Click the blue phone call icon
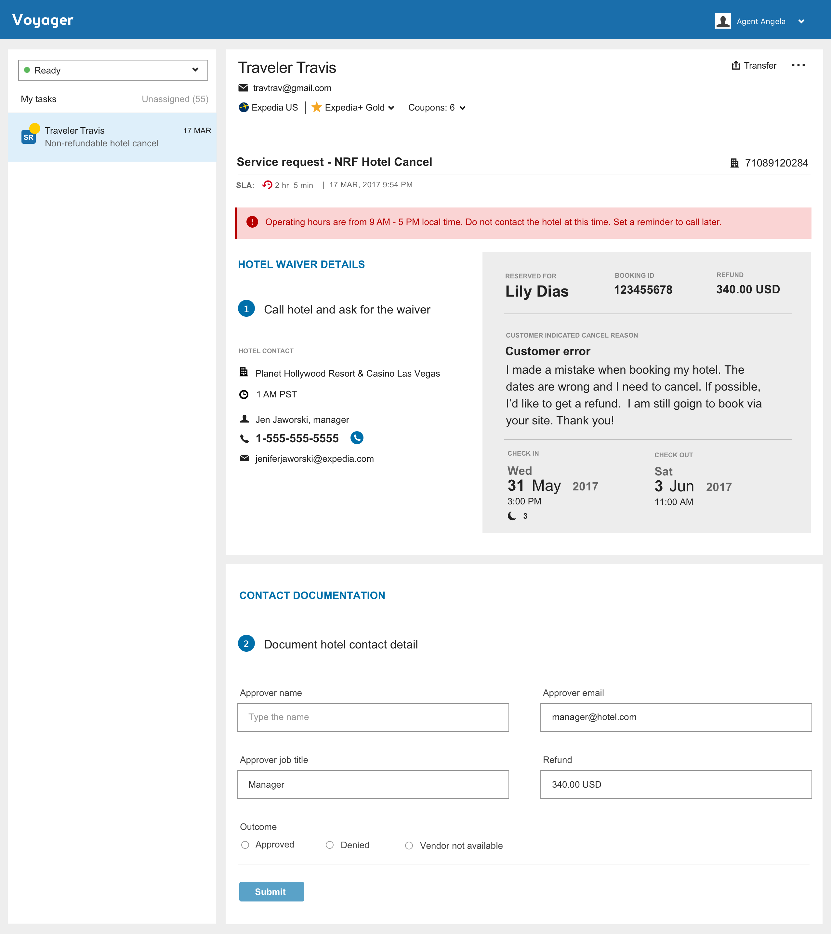This screenshot has height=934, width=831. click(357, 438)
